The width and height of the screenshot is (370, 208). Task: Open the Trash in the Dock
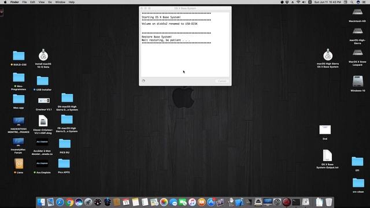click(329, 202)
